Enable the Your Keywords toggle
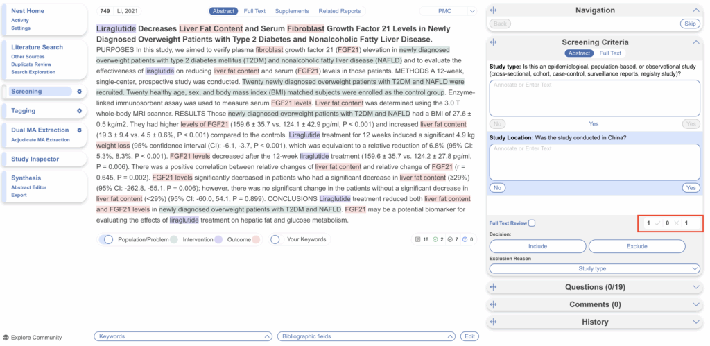The image size is (710, 346). click(x=275, y=239)
